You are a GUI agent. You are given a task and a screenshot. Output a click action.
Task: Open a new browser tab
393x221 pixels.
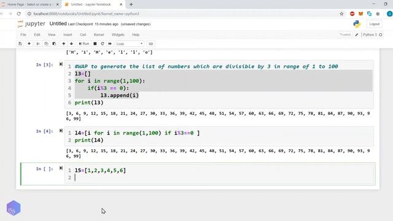[131, 4]
